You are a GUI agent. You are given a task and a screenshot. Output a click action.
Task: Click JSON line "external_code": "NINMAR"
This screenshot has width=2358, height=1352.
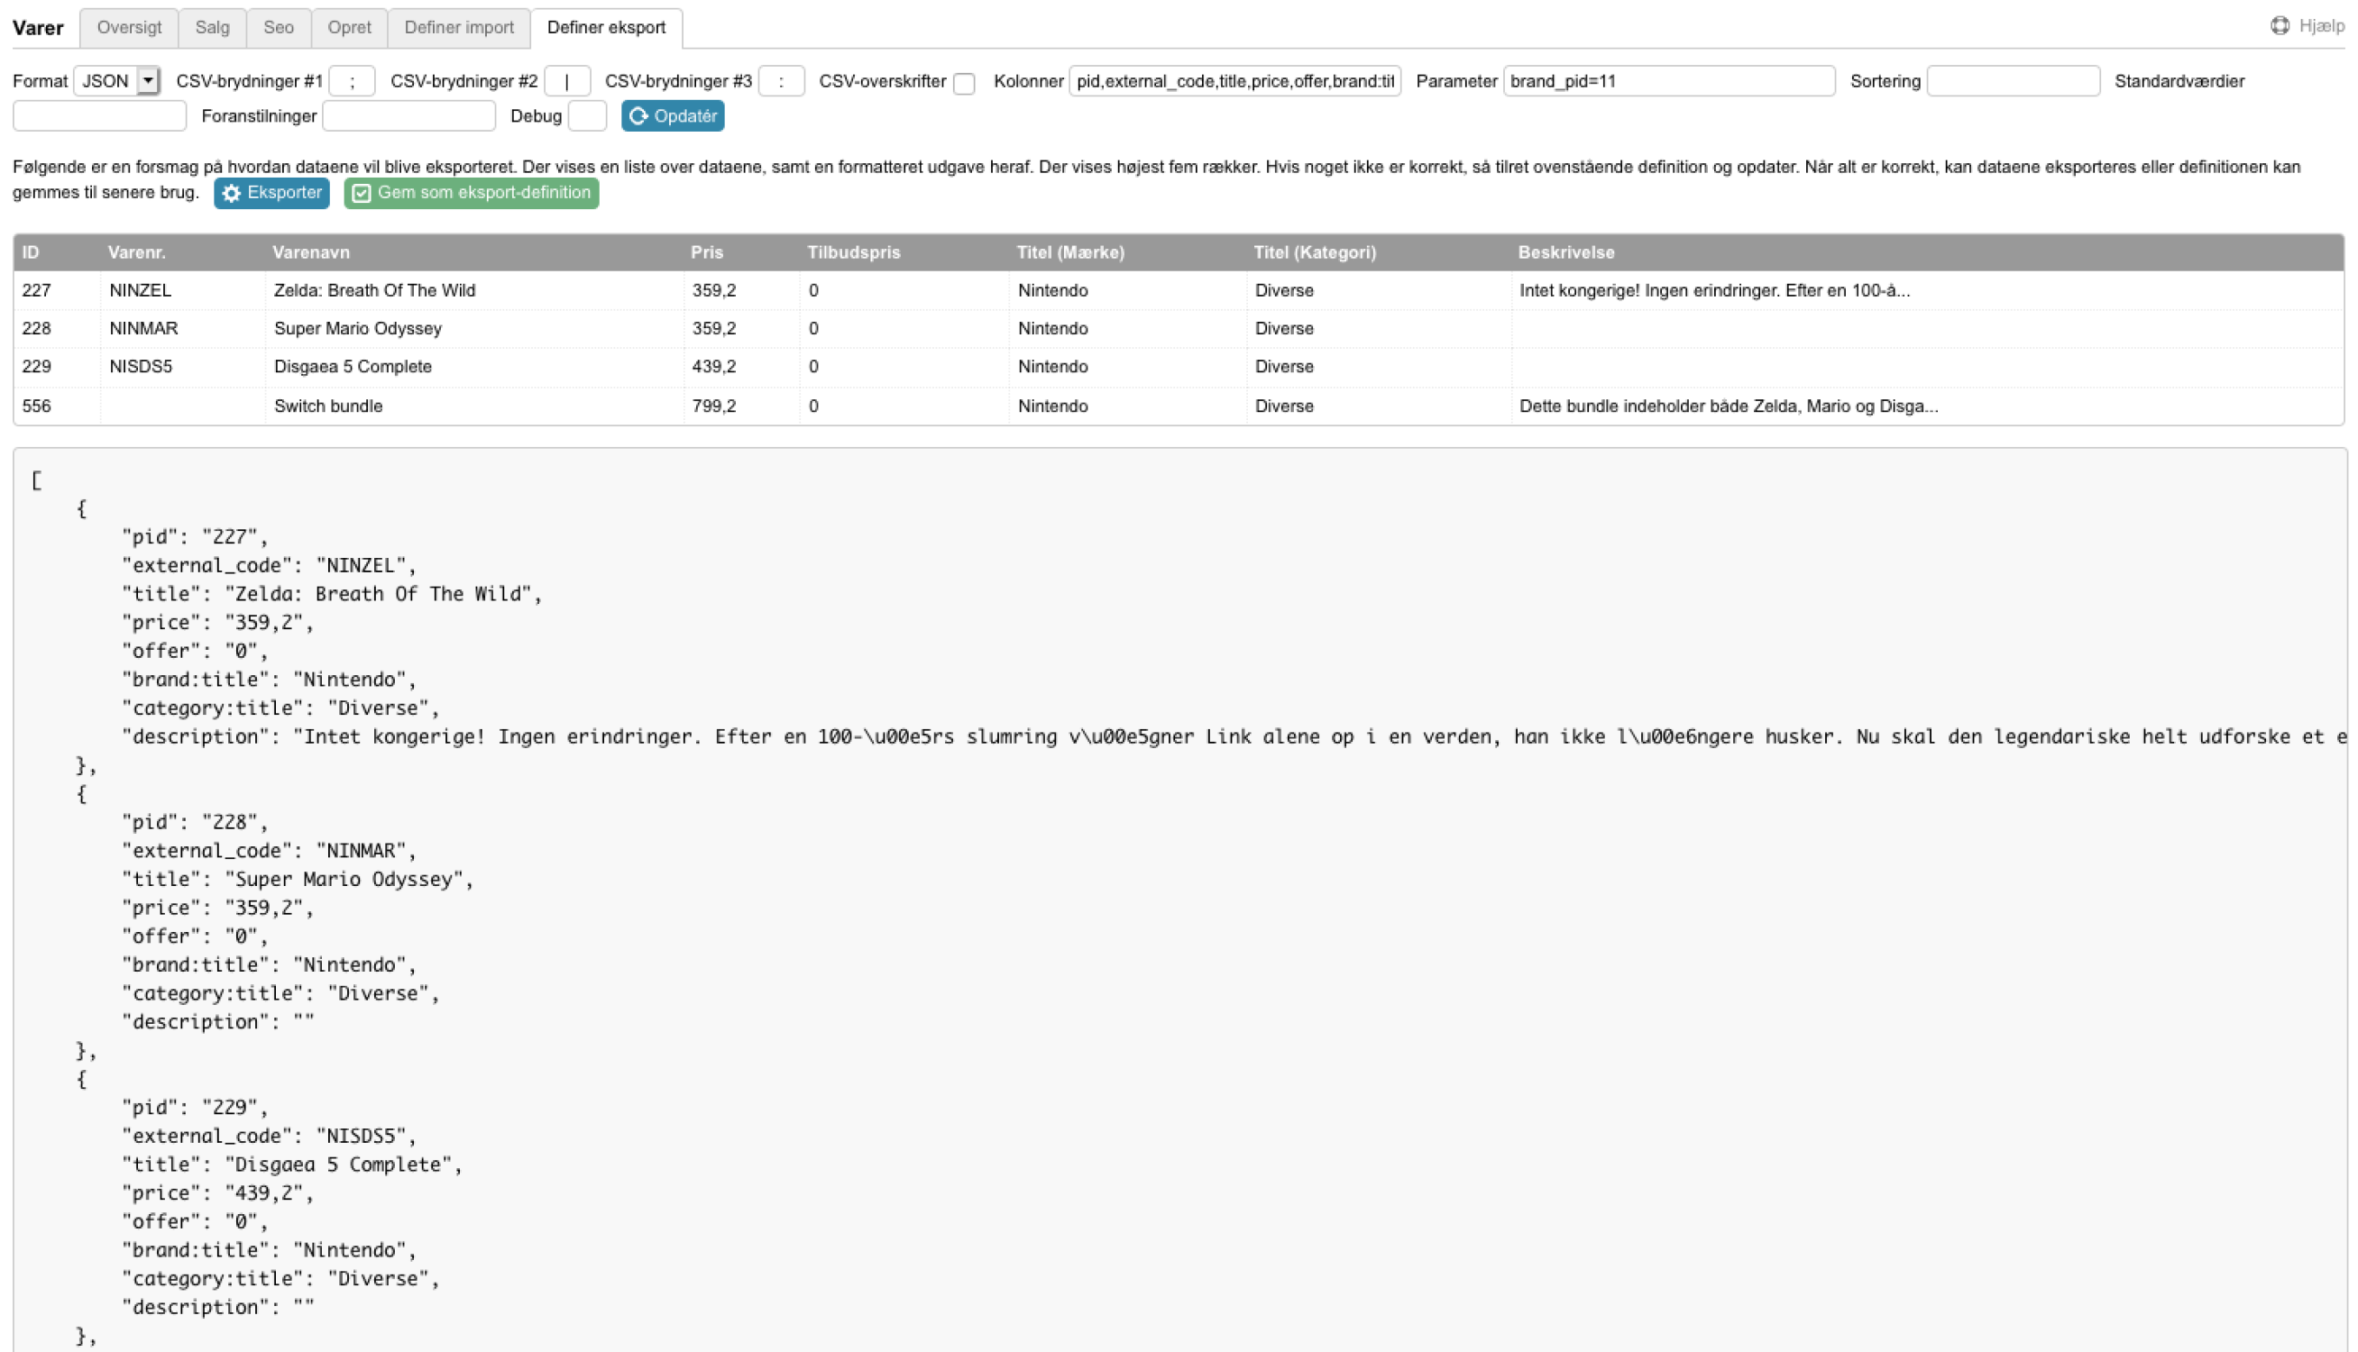[x=270, y=851]
